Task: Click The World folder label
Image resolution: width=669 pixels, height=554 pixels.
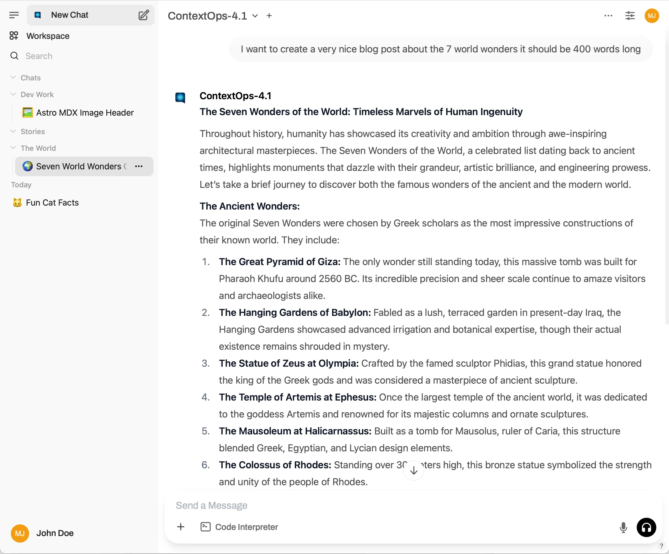Action: click(38, 148)
